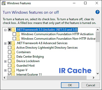Tick the Active Directory Lightweight Directory Services checkbox
This screenshot has width=102, height=90.
[10, 48]
